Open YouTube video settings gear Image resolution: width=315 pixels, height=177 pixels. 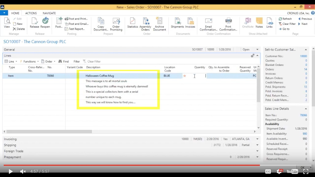pyautogui.click(x=279, y=171)
